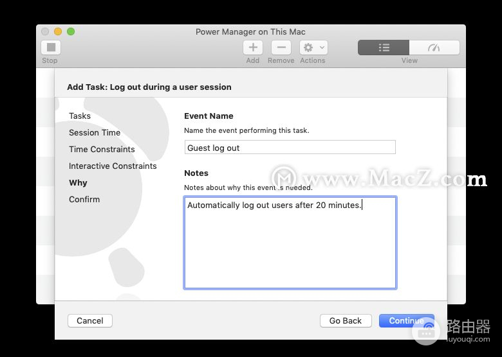The image size is (502, 357).
Task: Click the Add plus icon
Action: [x=253, y=48]
